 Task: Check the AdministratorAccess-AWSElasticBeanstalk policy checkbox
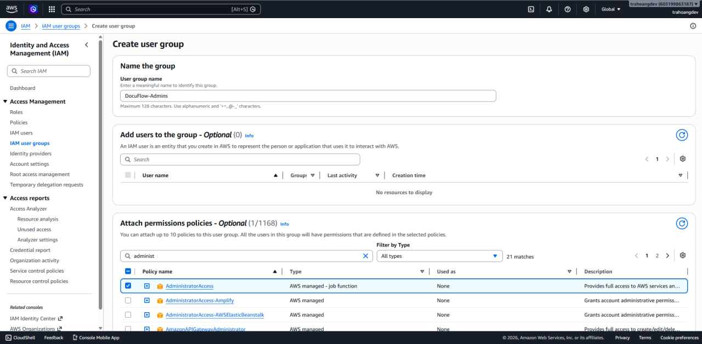coord(128,315)
